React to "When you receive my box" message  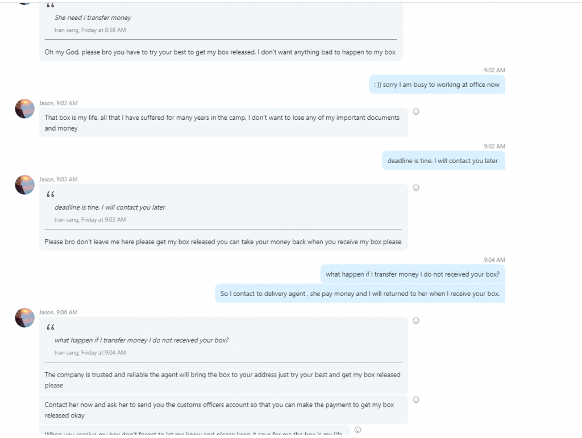click(x=357, y=430)
